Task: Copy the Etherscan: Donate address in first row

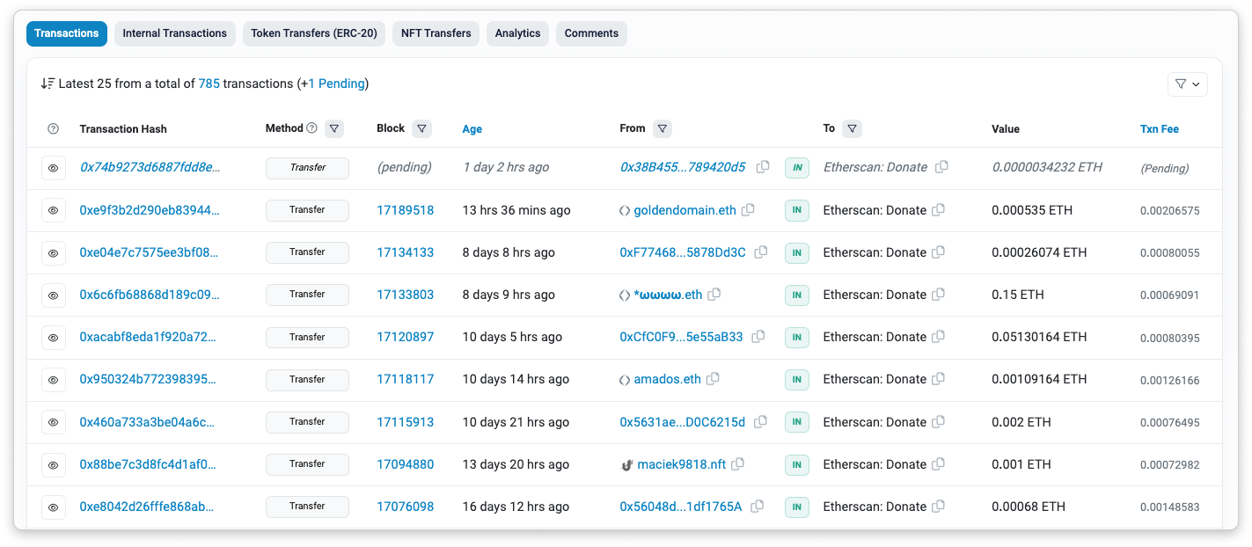Action: coord(941,167)
